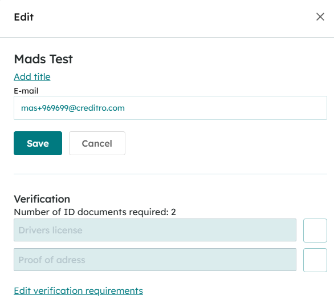Select the Drivers license document field
This screenshot has height=307, width=334.
pos(155,230)
